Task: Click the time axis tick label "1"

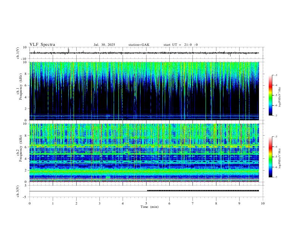Action: point(53,203)
